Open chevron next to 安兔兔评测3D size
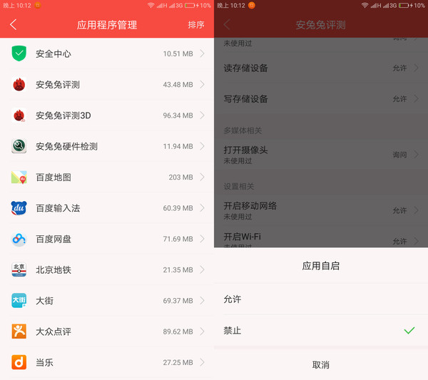The height and width of the screenshot is (380, 428). 203,115
